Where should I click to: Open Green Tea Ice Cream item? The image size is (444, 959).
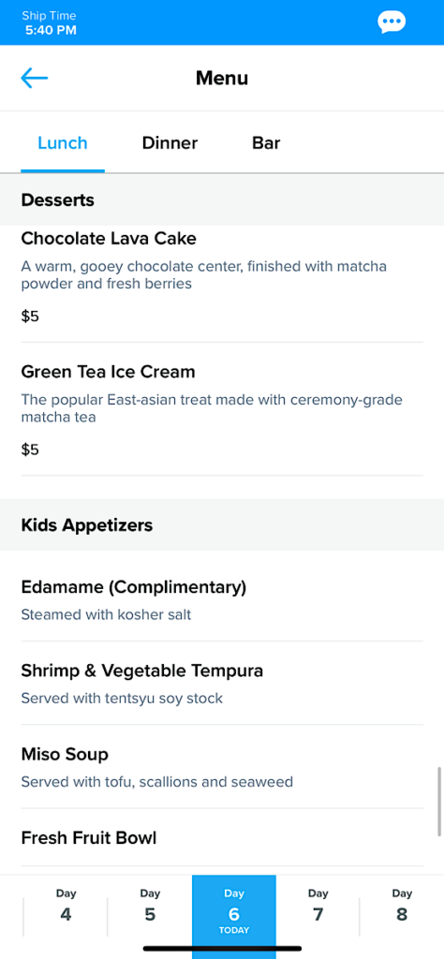222,409
